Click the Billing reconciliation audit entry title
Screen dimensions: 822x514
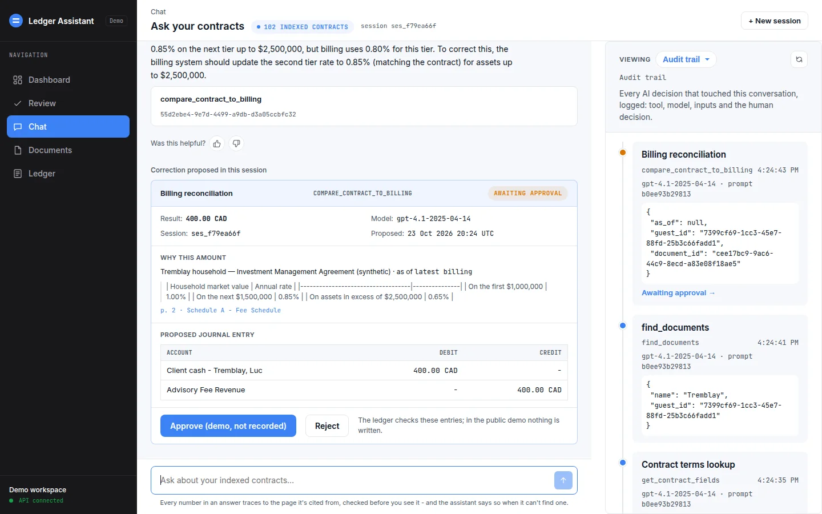(x=684, y=154)
